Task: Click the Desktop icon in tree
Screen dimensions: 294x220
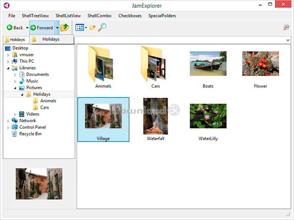Action: click(x=8, y=49)
